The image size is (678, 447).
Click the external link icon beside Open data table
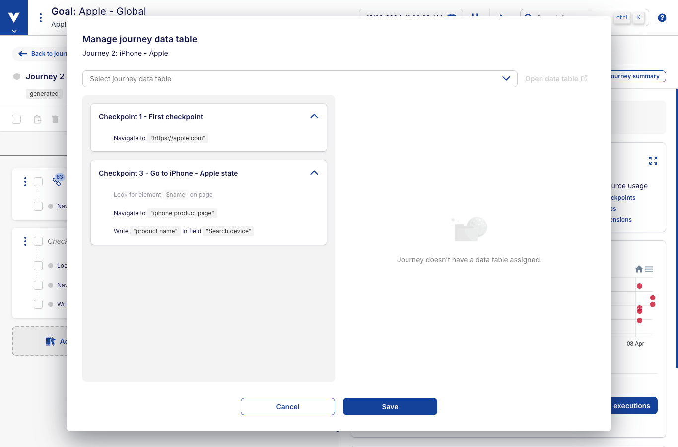coord(584,78)
